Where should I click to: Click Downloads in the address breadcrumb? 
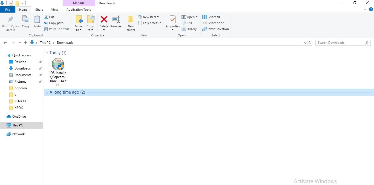(x=65, y=43)
